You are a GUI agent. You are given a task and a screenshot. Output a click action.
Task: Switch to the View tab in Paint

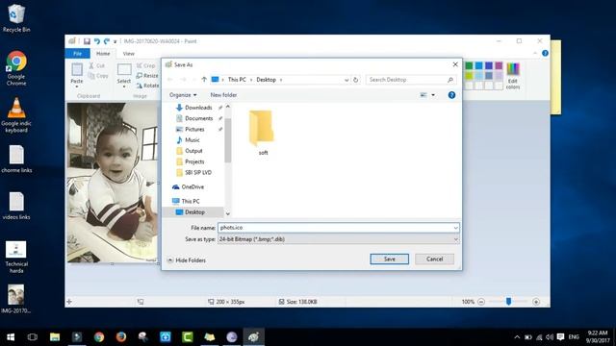128,54
